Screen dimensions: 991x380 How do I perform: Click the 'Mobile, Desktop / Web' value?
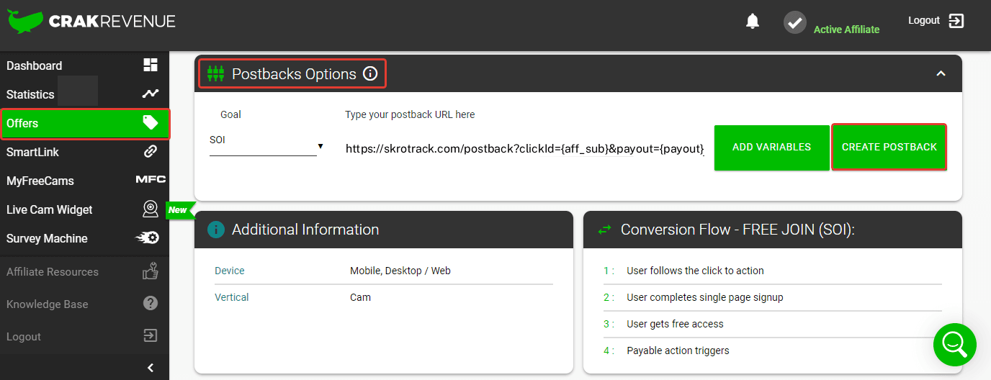[400, 271]
